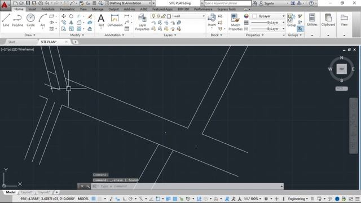361x203 pixels.
Task: Switch to the Start file tab
Action: click(11, 42)
